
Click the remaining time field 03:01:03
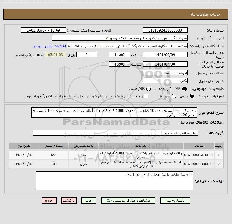55,54
